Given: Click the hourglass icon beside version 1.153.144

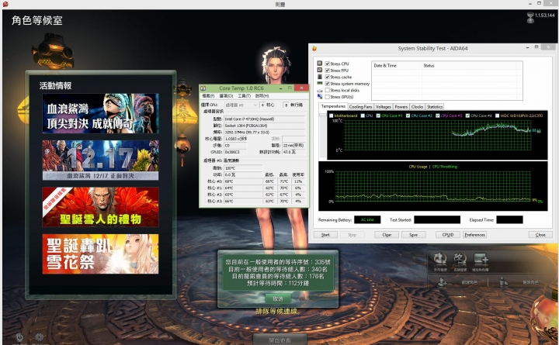Looking at the screenshot, I should [530, 18].
